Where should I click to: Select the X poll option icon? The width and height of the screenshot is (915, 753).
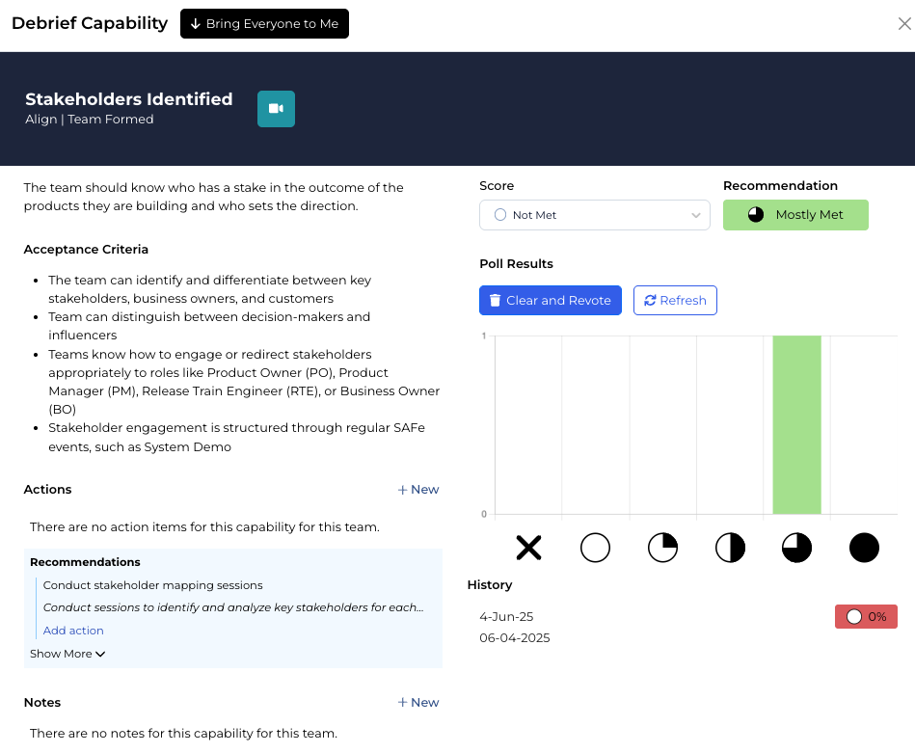coord(528,548)
